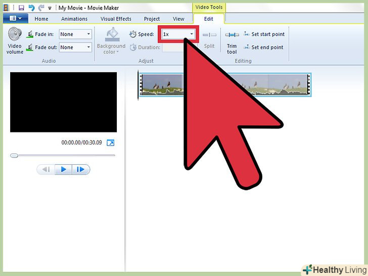Open the Trim tool

click(x=232, y=42)
